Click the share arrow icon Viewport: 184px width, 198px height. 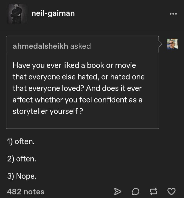pos(117,191)
